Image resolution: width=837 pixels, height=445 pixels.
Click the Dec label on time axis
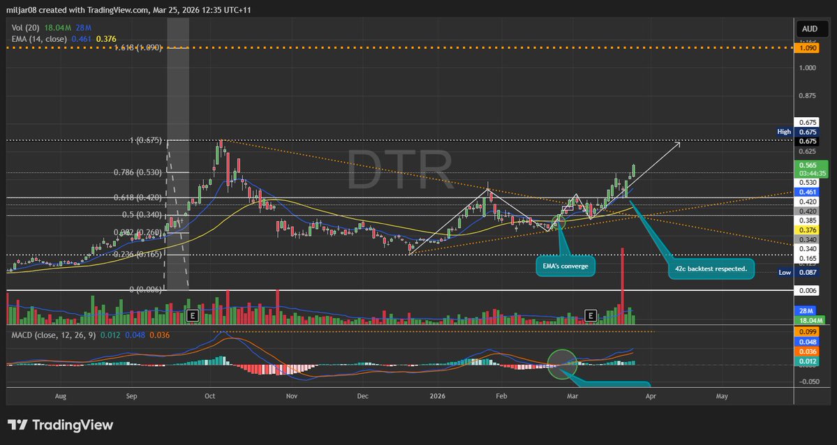click(362, 396)
